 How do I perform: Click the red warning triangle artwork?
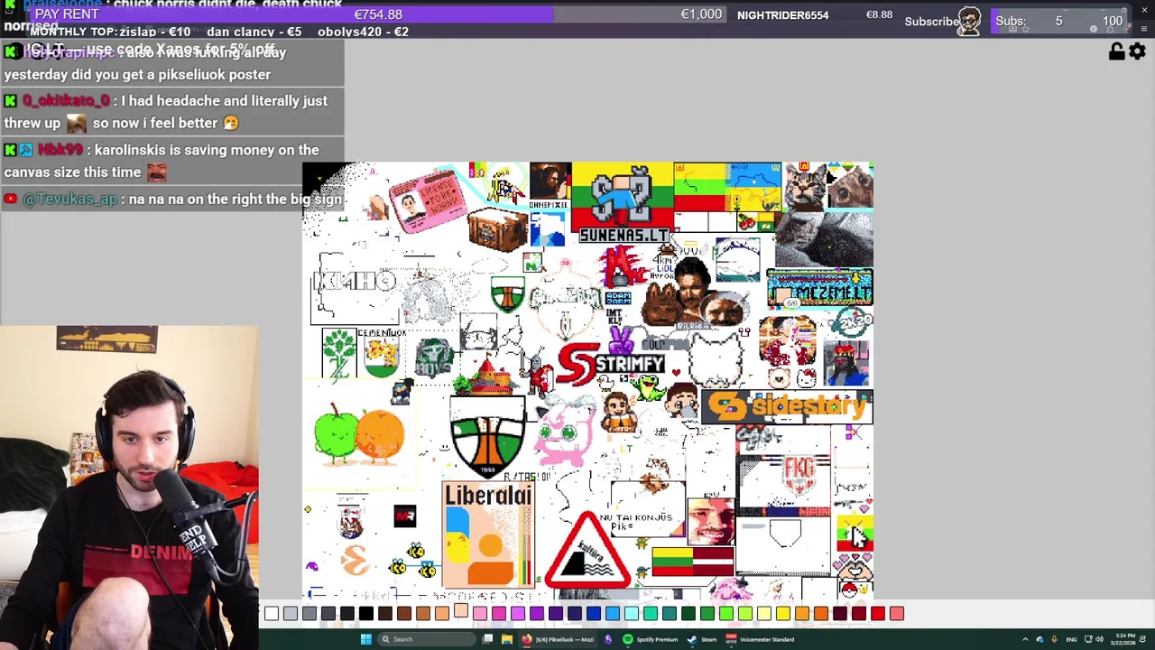[587, 551]
